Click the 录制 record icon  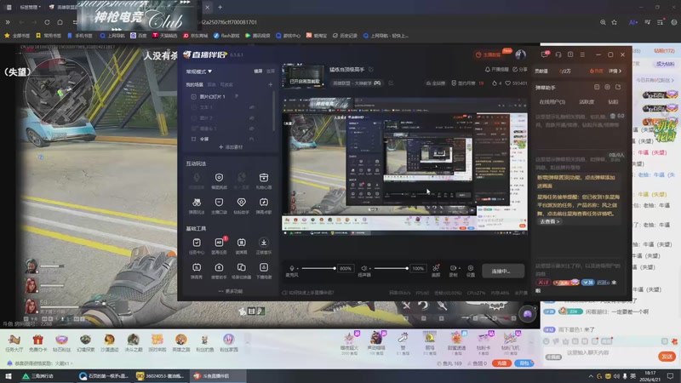(453, 268)
